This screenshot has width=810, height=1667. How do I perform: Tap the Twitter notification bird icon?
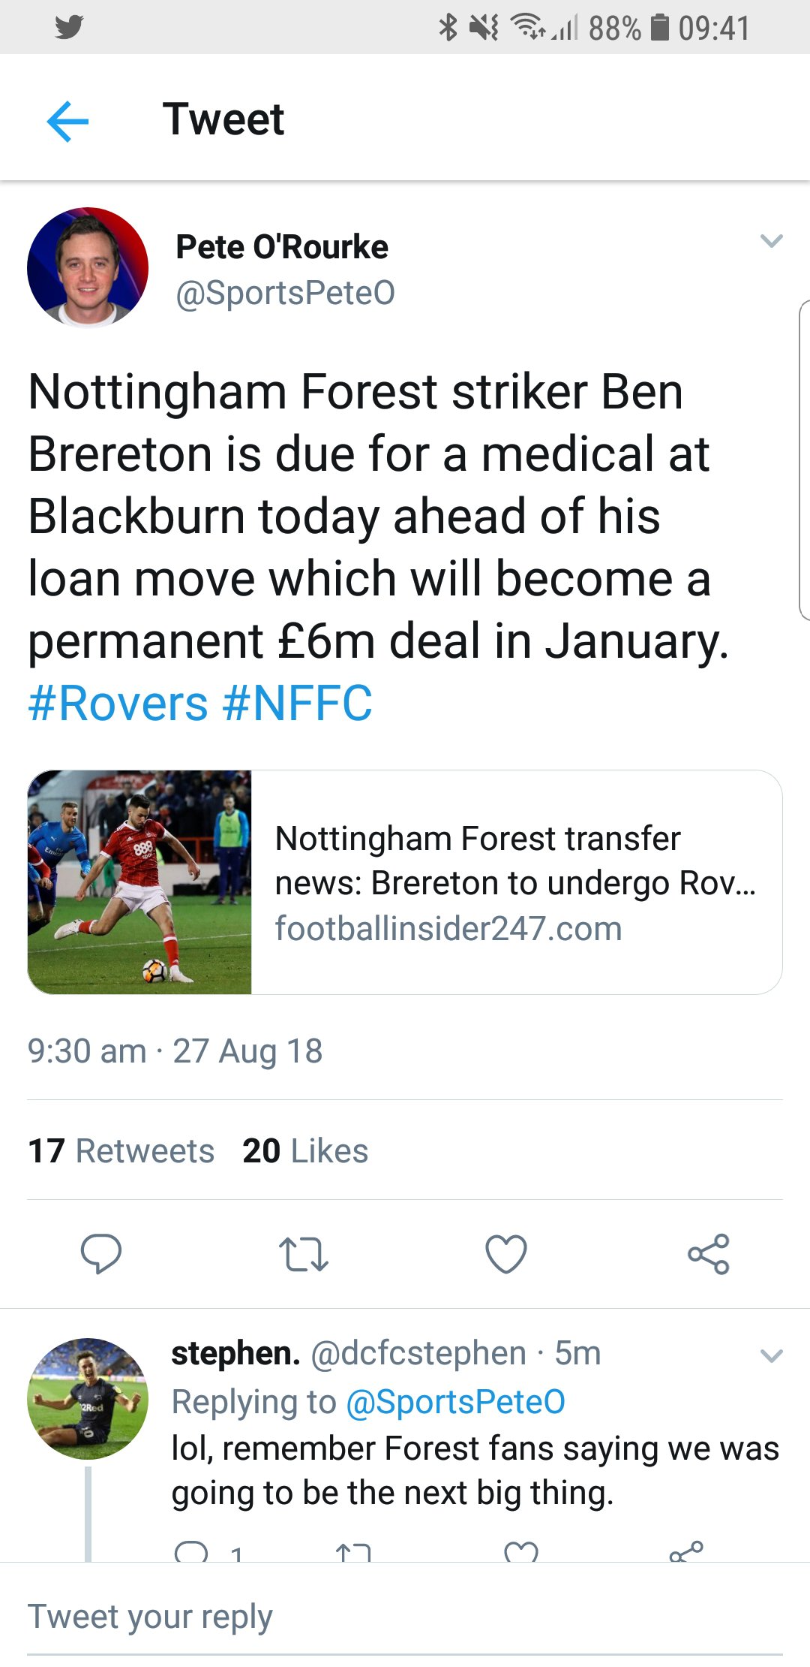(x=69, y=28)
